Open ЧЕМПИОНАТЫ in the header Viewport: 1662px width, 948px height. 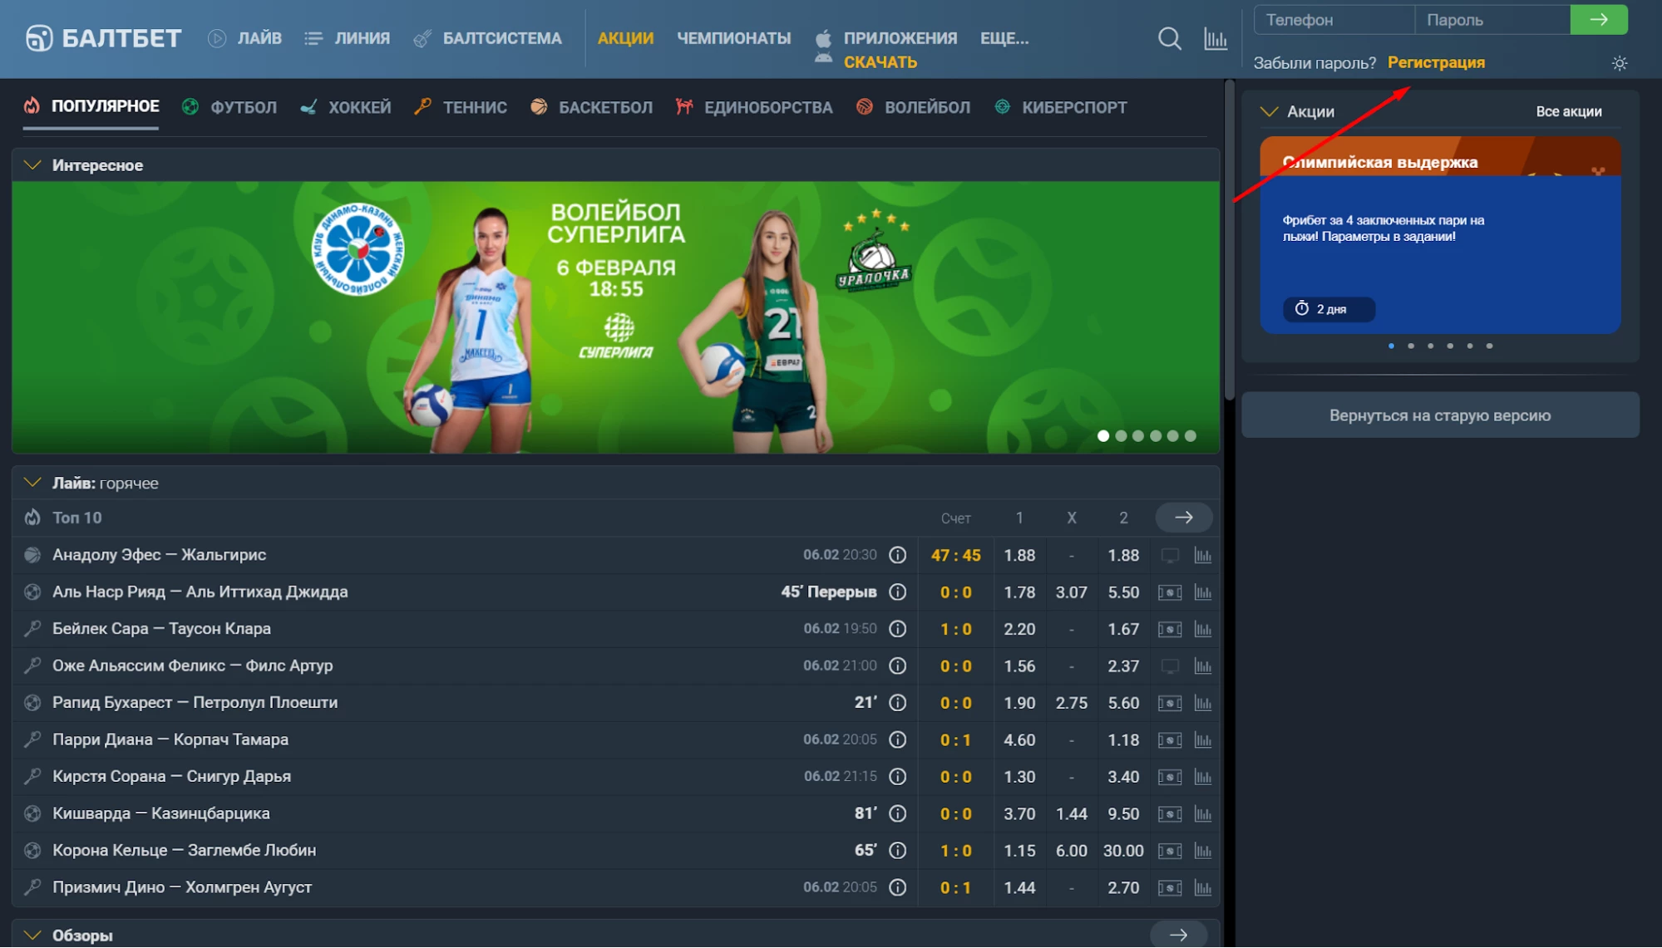pyautogui.click(x=733, y=38)
